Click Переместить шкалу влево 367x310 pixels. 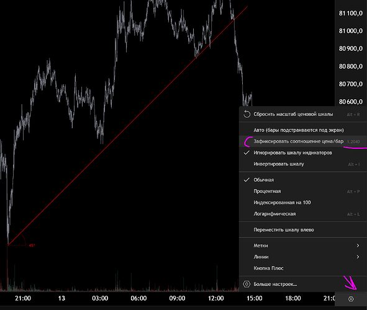point(303,230)
